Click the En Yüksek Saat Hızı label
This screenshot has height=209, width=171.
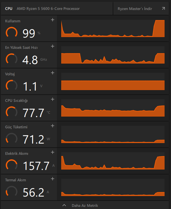(x=21, y=48)
